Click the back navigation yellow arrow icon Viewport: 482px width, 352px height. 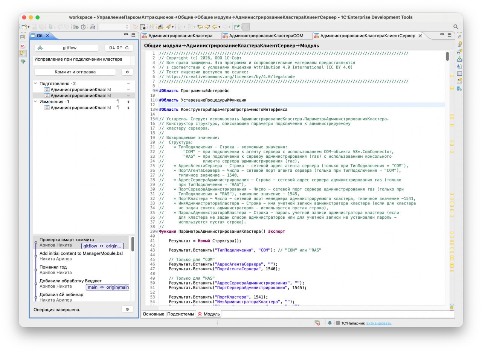tap(215, 27)
